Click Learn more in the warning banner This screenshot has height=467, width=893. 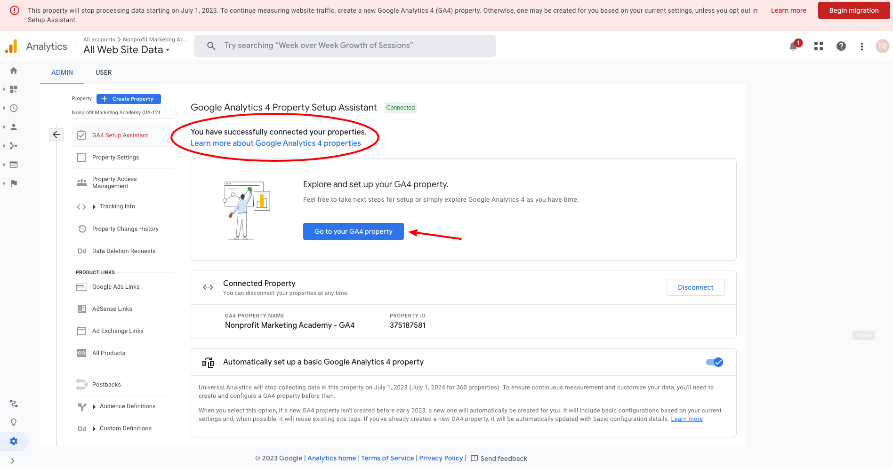point(788,10)
